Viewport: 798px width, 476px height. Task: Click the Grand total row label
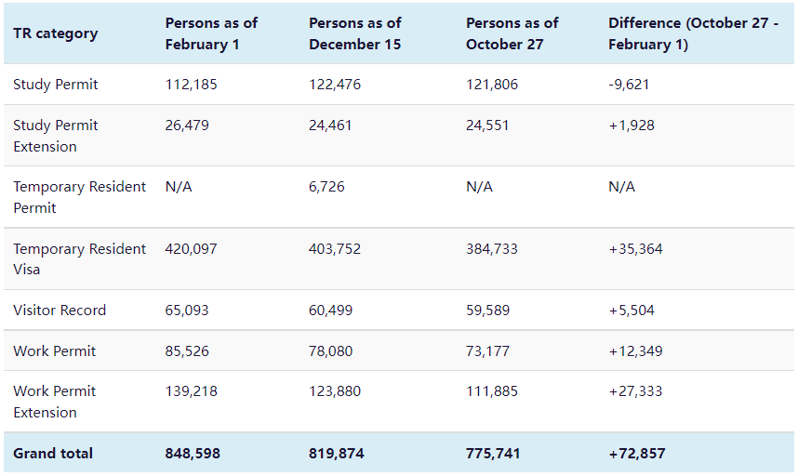53,454
